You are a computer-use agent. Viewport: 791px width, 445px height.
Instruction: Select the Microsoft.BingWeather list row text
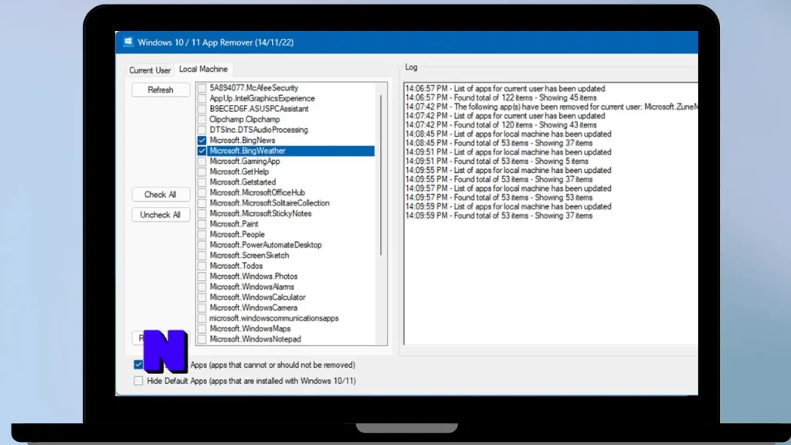click(x=247, y=151)
